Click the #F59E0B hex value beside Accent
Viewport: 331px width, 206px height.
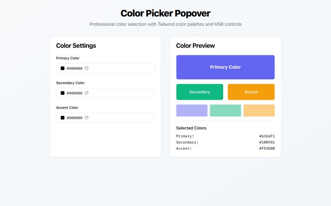[x=267, y=148]
